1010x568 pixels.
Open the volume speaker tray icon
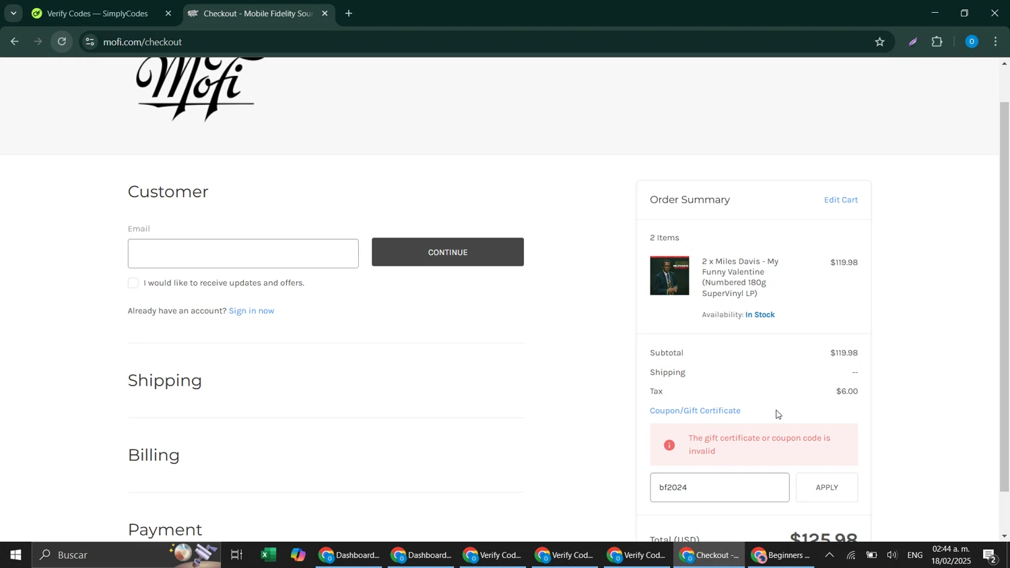(x=892, y=555)
